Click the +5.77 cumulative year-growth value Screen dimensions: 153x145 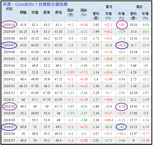145,134
